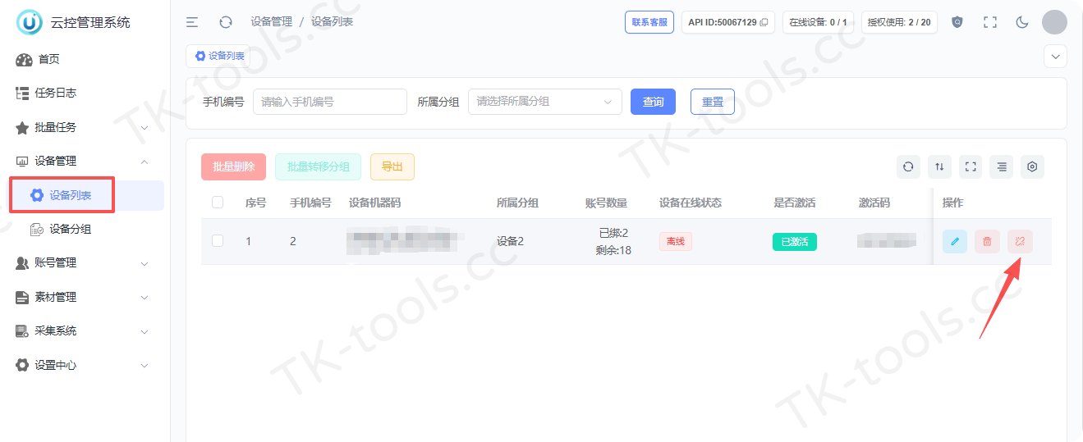Edit device row 1 with pencil icon
This screenshot has width=1083, height=442.
955,241
